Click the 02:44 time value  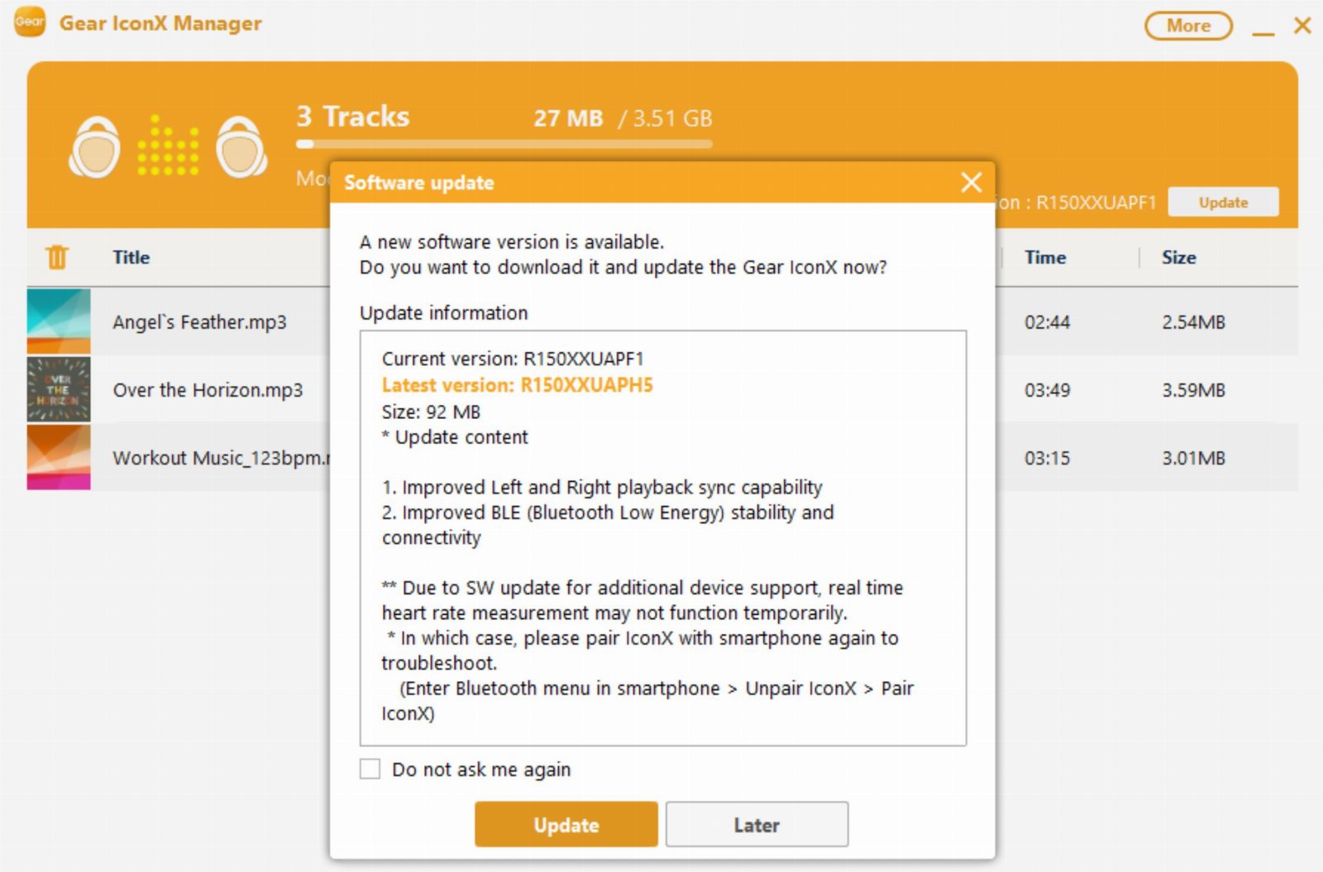1047,322
